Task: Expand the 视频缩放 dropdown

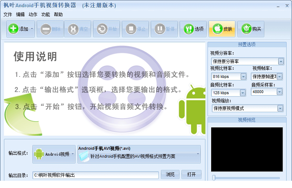Action: pyautogui.click(x=280, y=108)
